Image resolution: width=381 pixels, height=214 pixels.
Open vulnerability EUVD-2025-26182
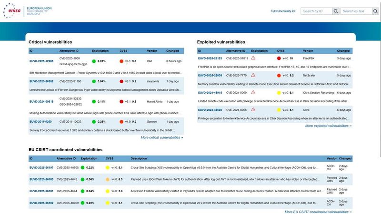click(41, 203)
